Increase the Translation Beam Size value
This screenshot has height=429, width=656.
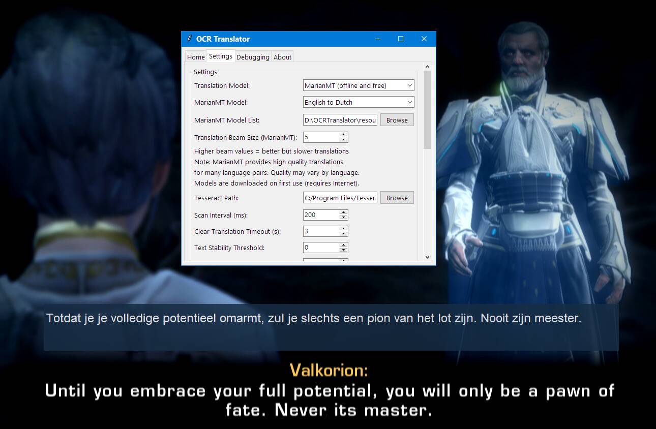[343, 135]
